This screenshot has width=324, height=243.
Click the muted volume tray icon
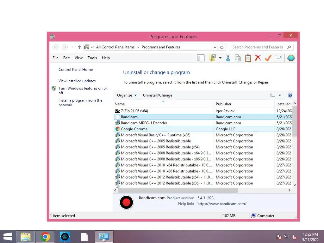point(294,237)
